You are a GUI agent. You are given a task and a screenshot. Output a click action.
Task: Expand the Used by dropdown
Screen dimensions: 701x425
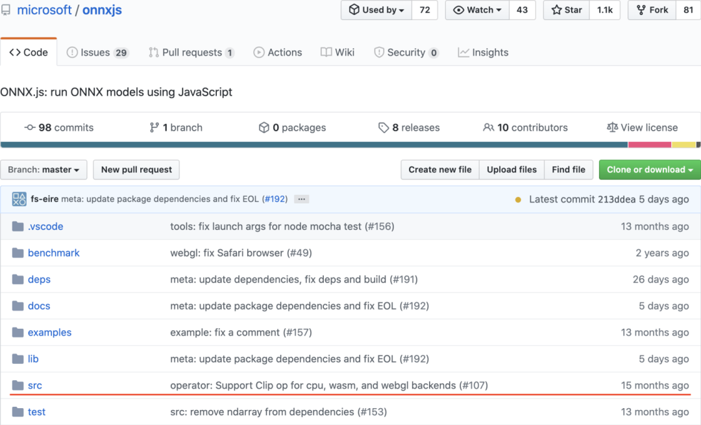376,10
